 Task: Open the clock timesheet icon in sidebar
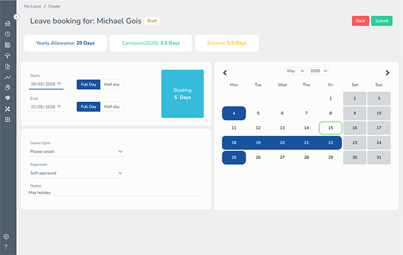pos(7,34)
